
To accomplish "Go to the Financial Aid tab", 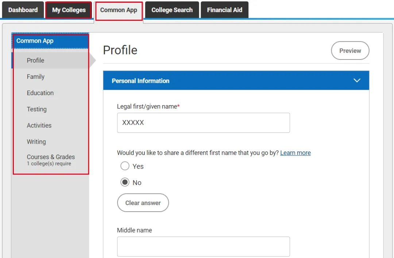I will [x=224, y=10].
